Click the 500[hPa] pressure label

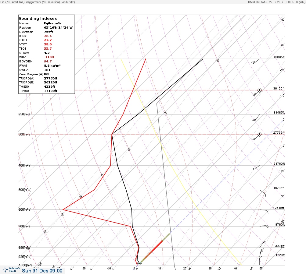(25, 190)
